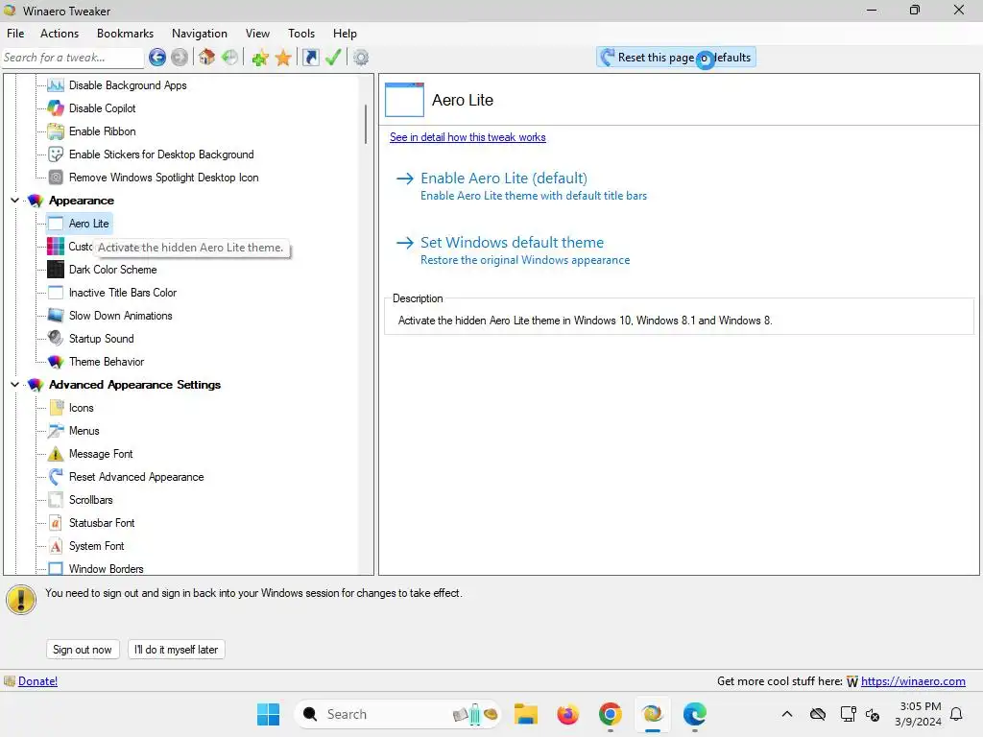Open the Help menu
Image resolution: width=983 pixels, height=737 pixels.
pyautogui.click(x=345, y=34)
